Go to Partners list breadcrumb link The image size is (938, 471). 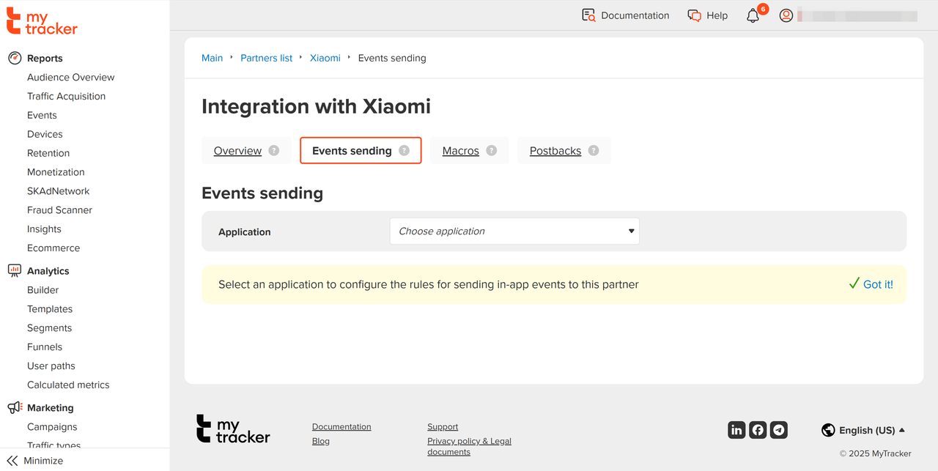click(x=266, y=58)
